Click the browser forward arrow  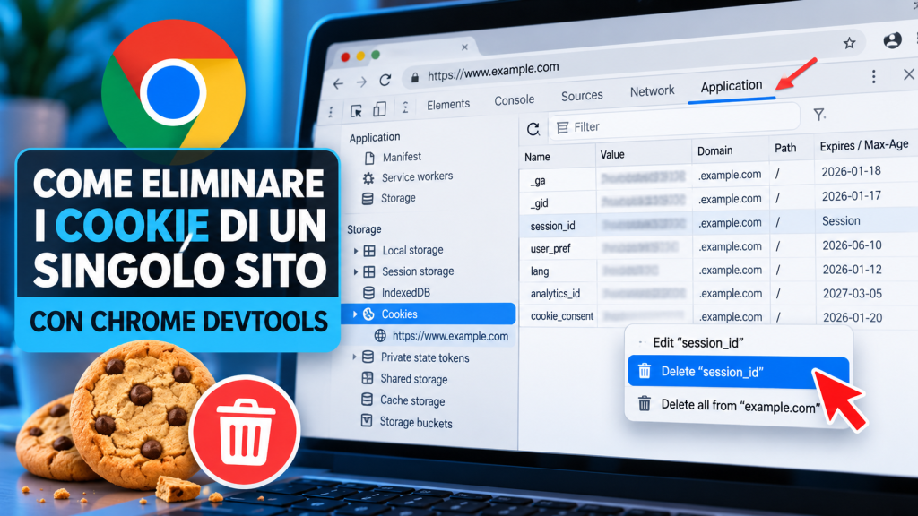[361, 82]
